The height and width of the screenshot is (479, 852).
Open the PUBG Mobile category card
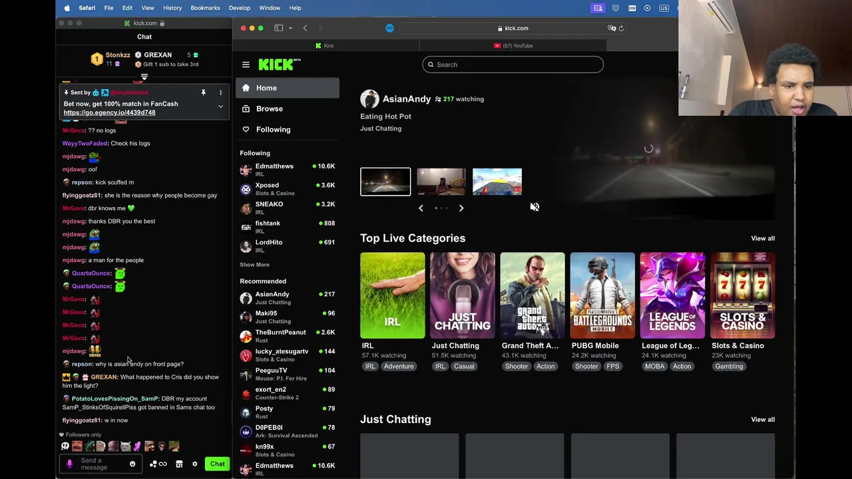click(x=602, y=295)
